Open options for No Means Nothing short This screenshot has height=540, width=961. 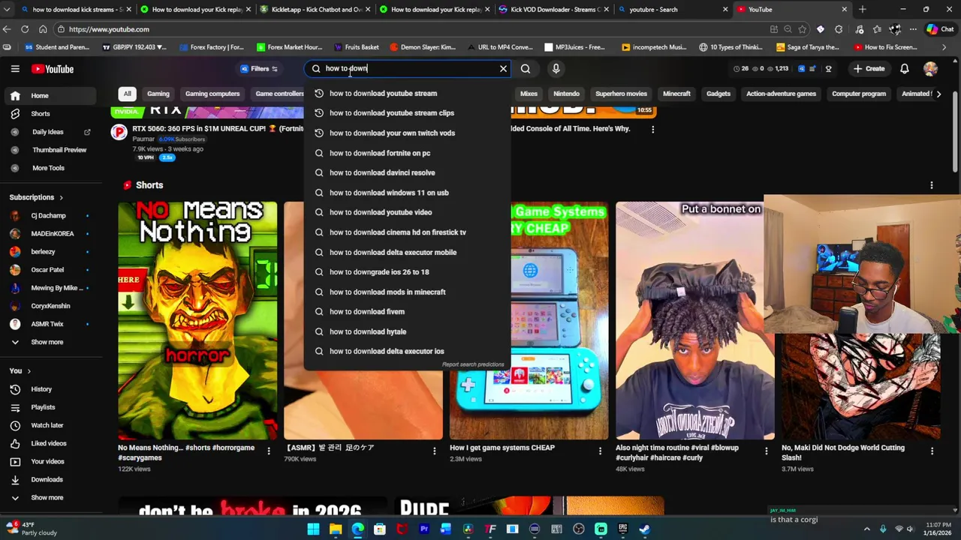tap(269, 451)
